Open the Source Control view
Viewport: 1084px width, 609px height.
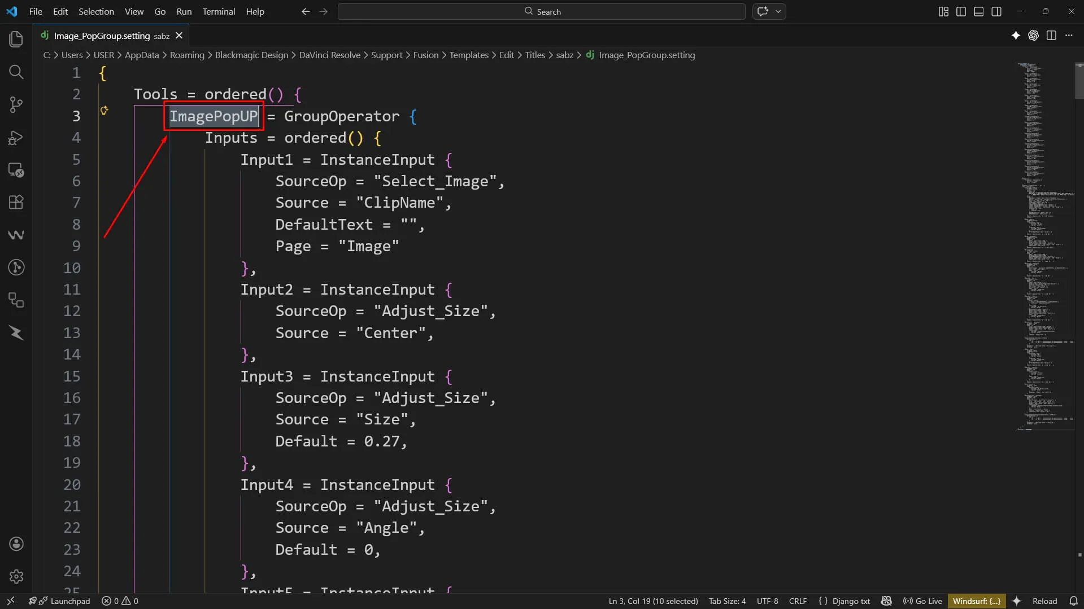[16, 104]
